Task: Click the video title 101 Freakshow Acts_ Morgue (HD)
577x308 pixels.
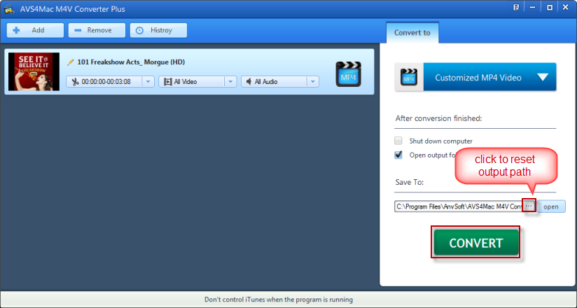Action: pyautogui.click(x=131, y=62)
